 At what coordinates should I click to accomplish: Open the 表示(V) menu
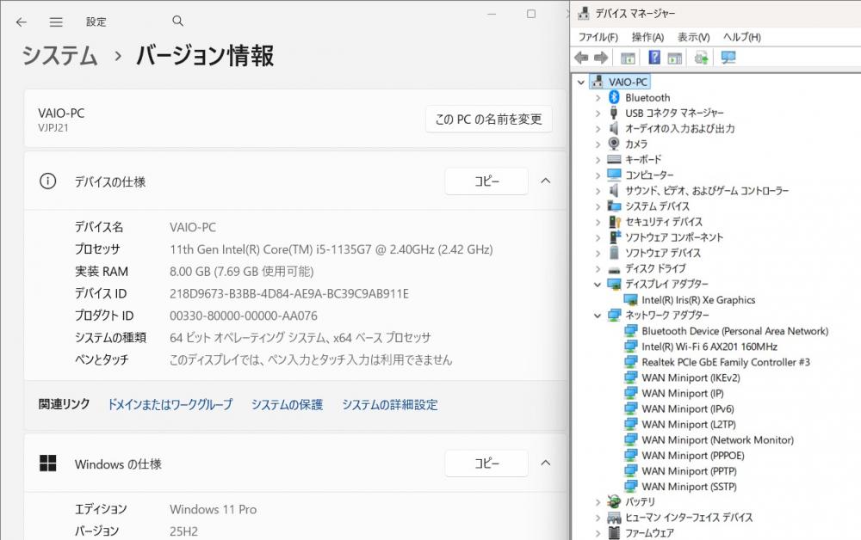point(693,37)
